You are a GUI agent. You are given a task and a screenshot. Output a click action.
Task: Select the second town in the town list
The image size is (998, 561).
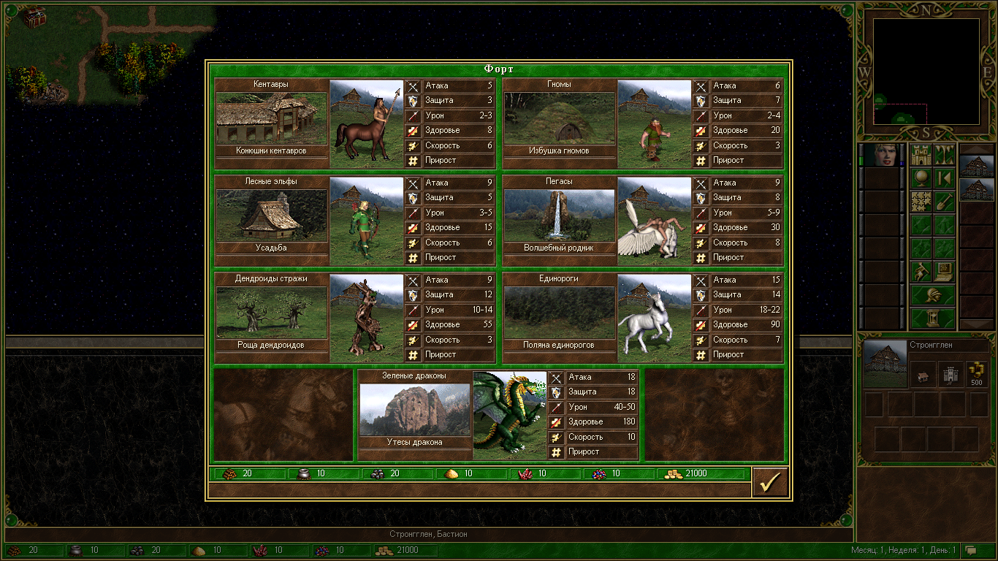pos(977,190)
